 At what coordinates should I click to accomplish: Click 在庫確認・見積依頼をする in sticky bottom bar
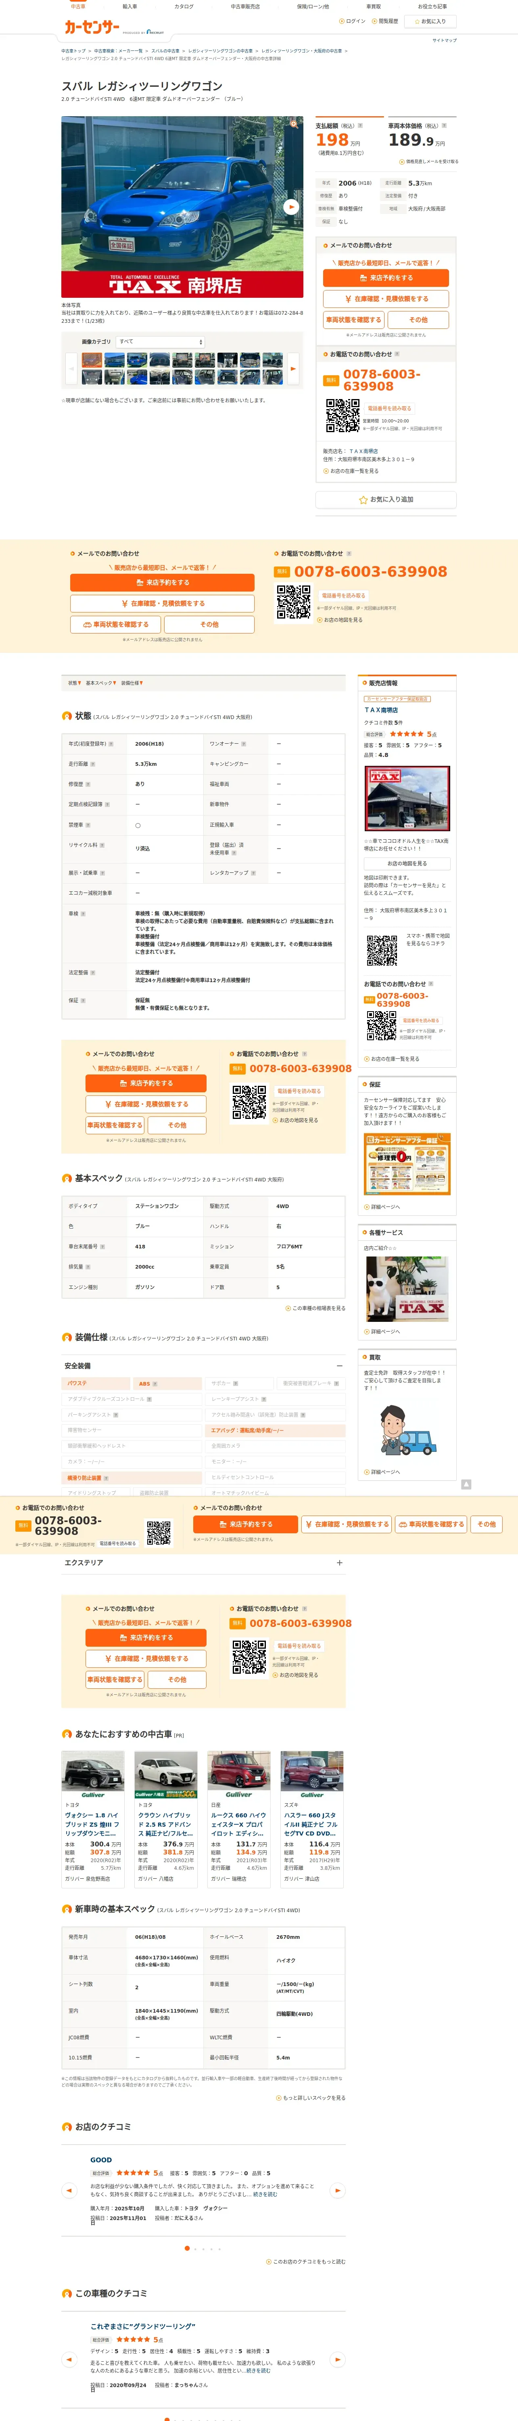pyautogui.click(x=347, y=1524)
